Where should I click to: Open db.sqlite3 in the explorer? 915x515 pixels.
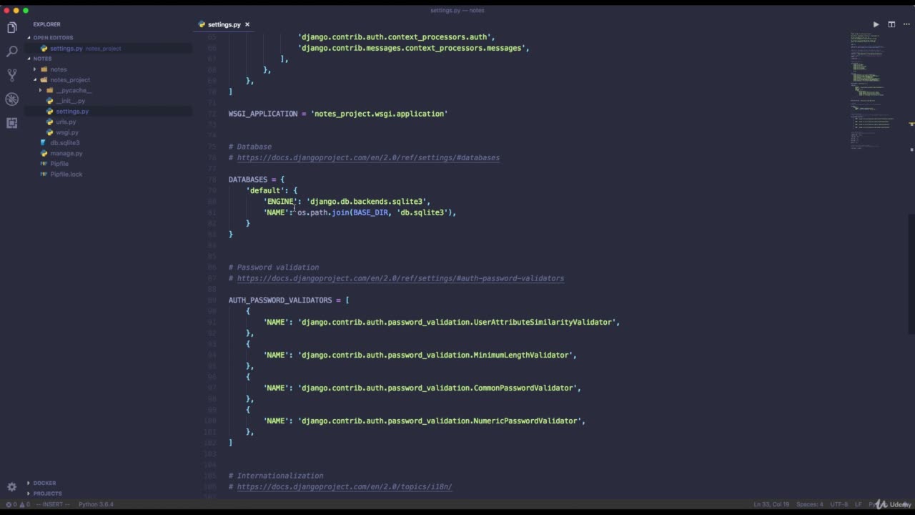pos(64,142)
